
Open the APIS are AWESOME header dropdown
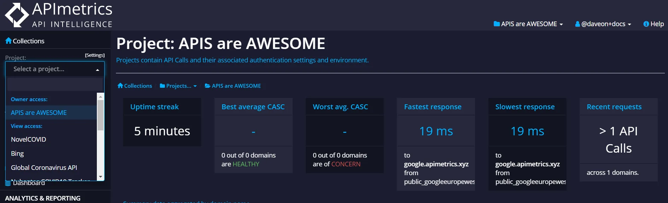coord(528,24)
